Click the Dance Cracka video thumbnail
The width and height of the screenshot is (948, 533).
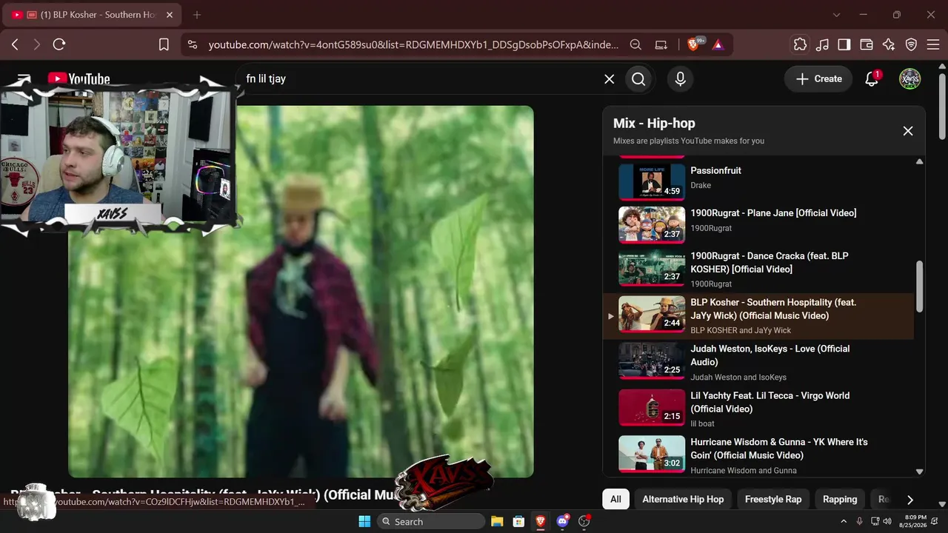coord(652,269)
